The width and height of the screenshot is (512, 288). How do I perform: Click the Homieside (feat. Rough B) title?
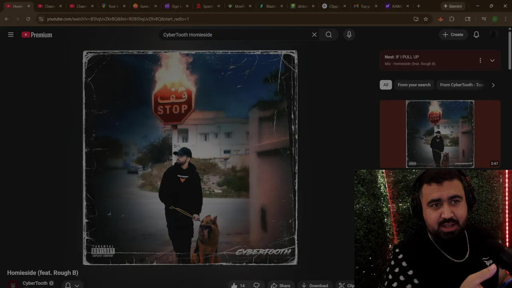point(42,273)
